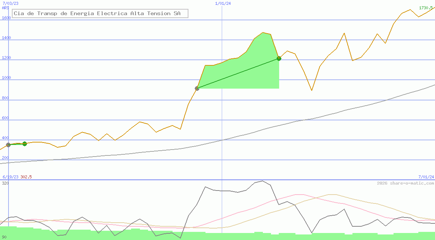Screen dimensions: 435x240
Task: Click the gray entry marker near 900
Action: (x=197, y=89)
